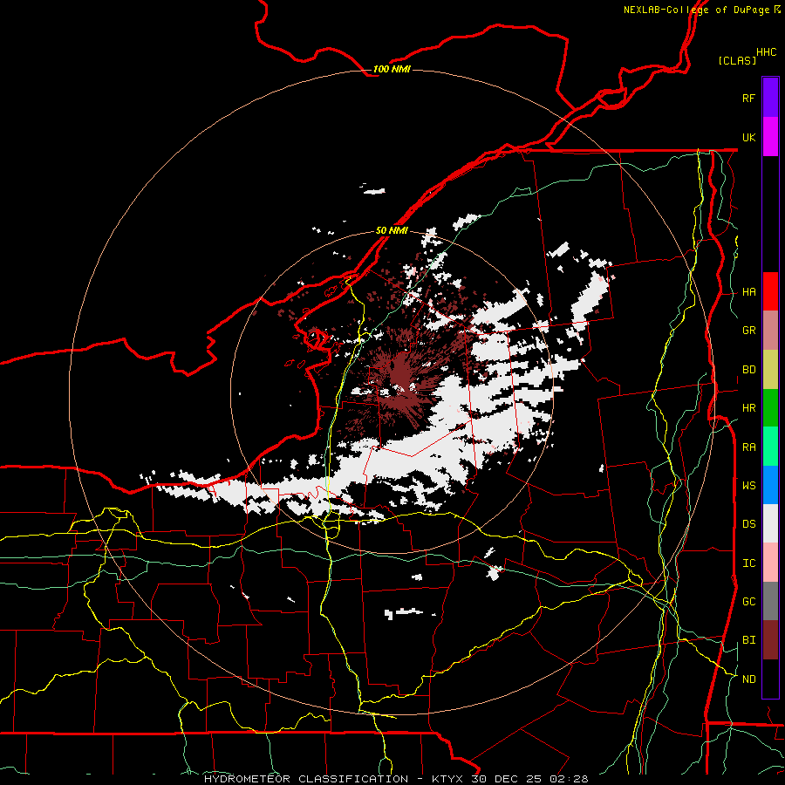Image resolution: width=785 pixels, height=785 pixels.
Task: Click the RA legend label
Action: coord(748,447)
